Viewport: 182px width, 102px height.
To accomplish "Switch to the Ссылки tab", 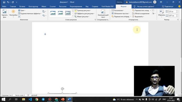I will pyautogui.click(x=53, y=7).
